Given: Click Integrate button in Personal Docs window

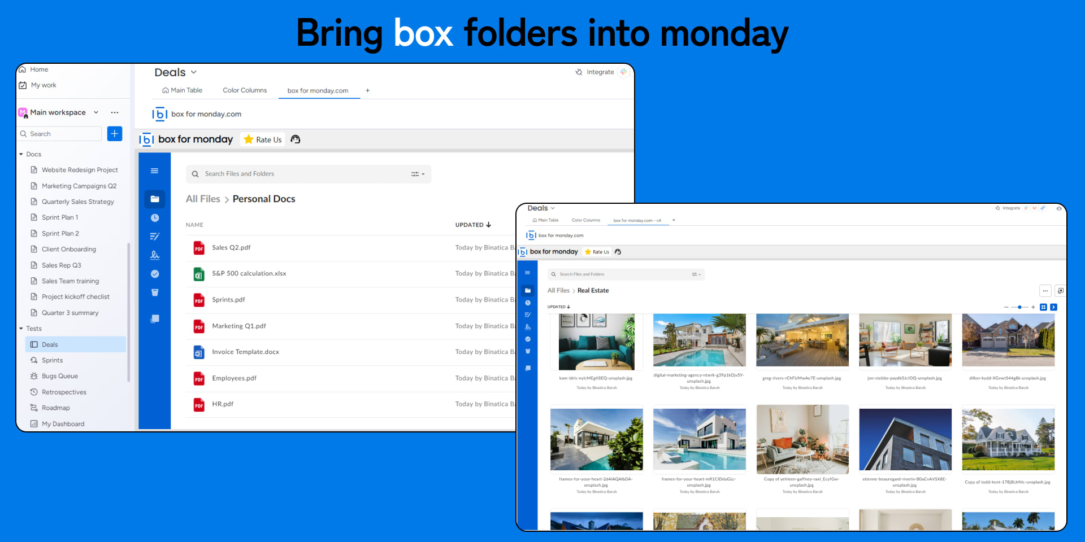Looking at the screenshot, I should coord(595,72).
